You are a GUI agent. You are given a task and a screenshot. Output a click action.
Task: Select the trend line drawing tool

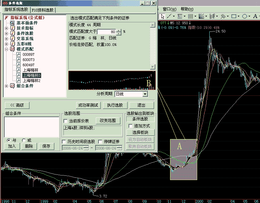coord(170,16)
